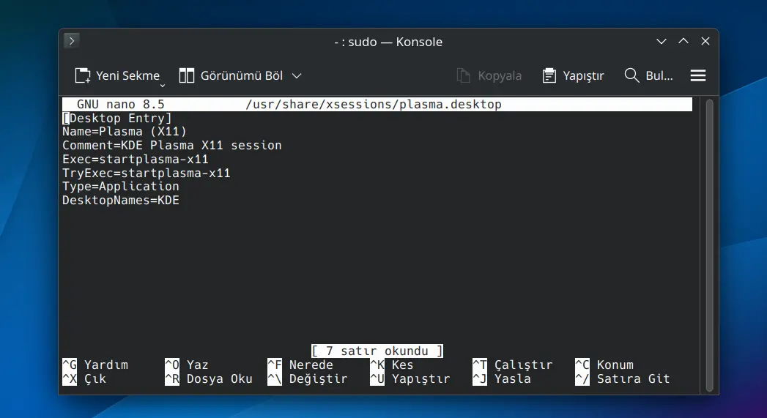Click the ^K Kes shortcut

392,365
